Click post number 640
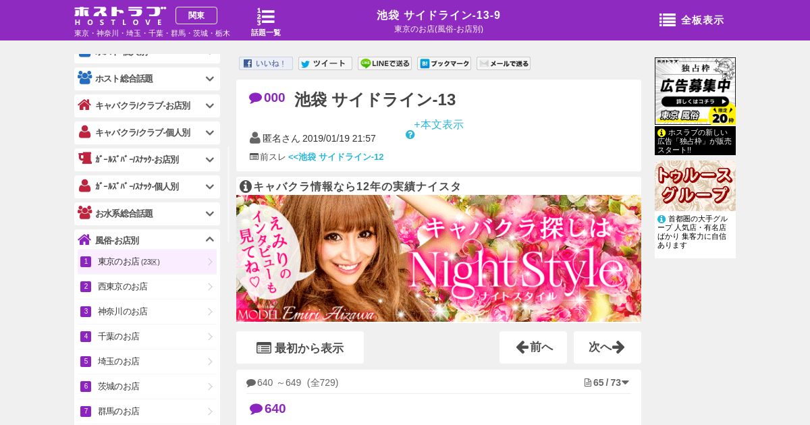Viewport: 810px width, 425px height. 268,409
